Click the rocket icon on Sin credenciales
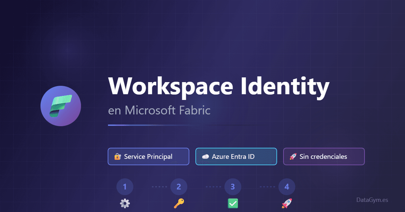The width and height of the screenshot is (405, 212). coord(292,156)
